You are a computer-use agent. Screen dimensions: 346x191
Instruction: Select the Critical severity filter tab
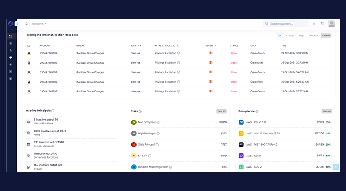[x=290, y=35]
